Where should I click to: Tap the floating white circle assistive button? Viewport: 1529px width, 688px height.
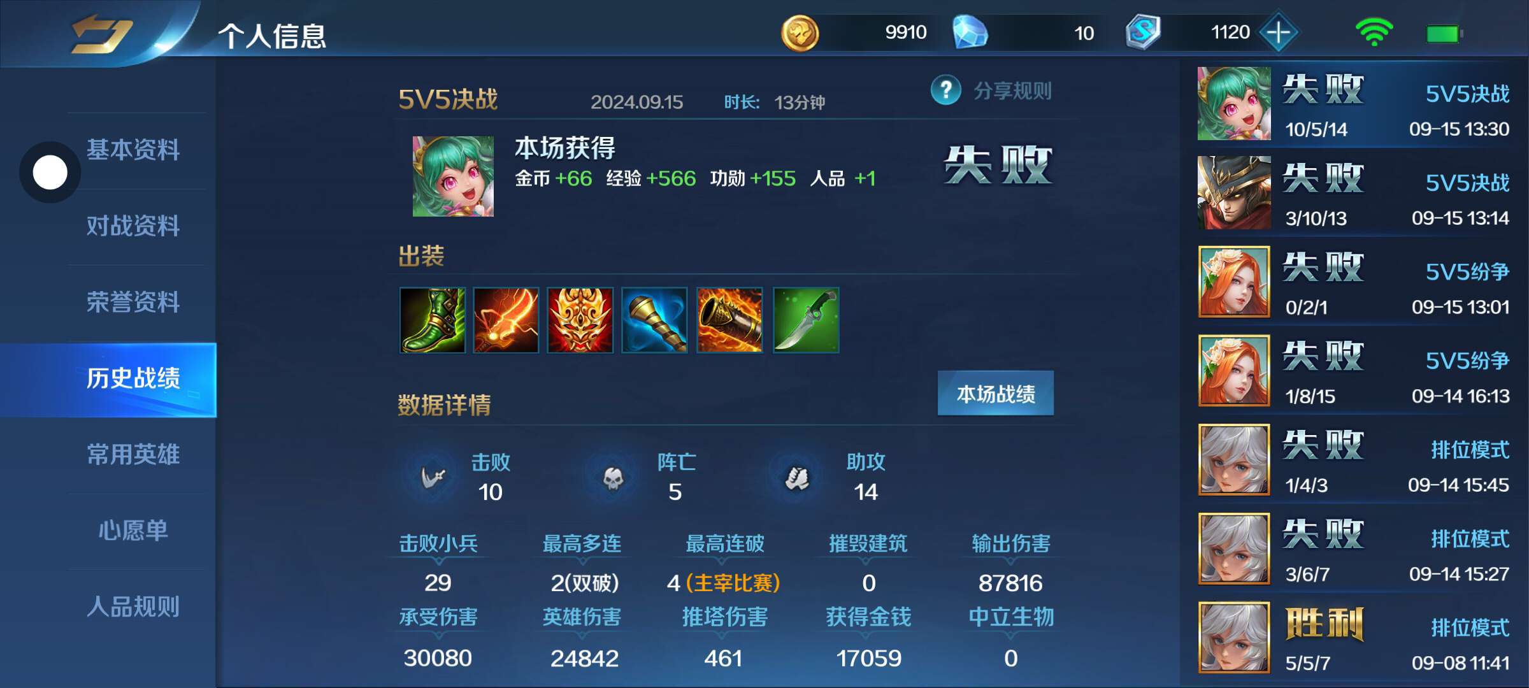(50, 172)
